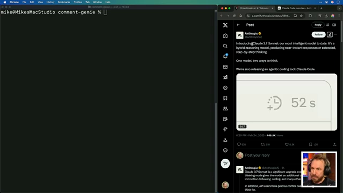Open the Apple menu

click(5, 2)
